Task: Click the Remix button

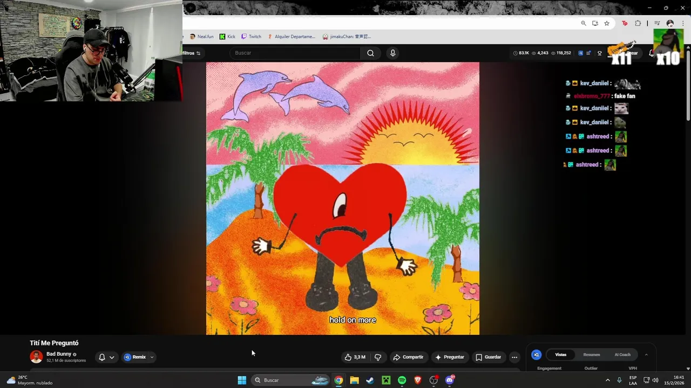Action: [x=135, y=357]
